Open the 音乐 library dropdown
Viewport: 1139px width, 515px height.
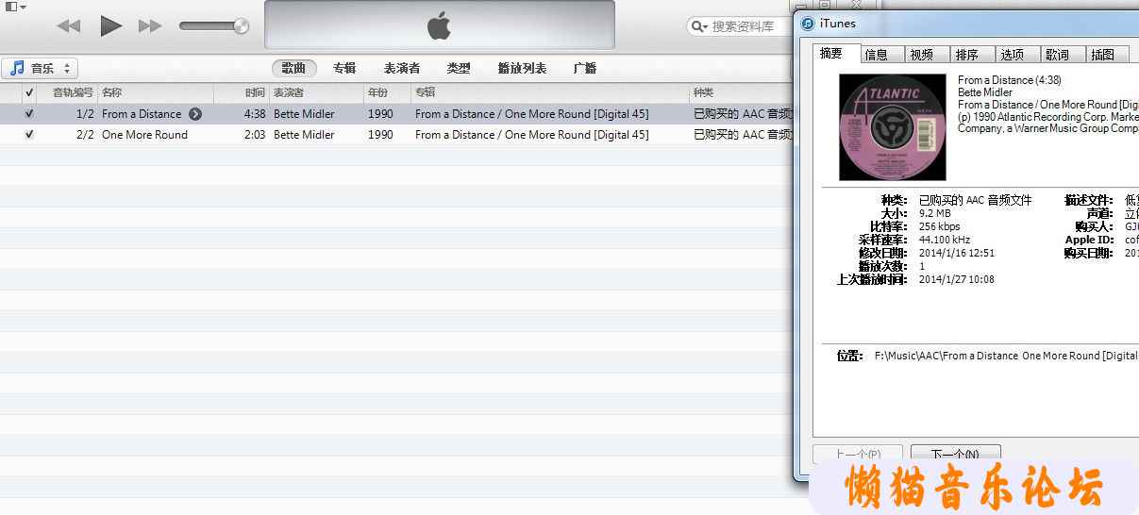tap(41, 68)
